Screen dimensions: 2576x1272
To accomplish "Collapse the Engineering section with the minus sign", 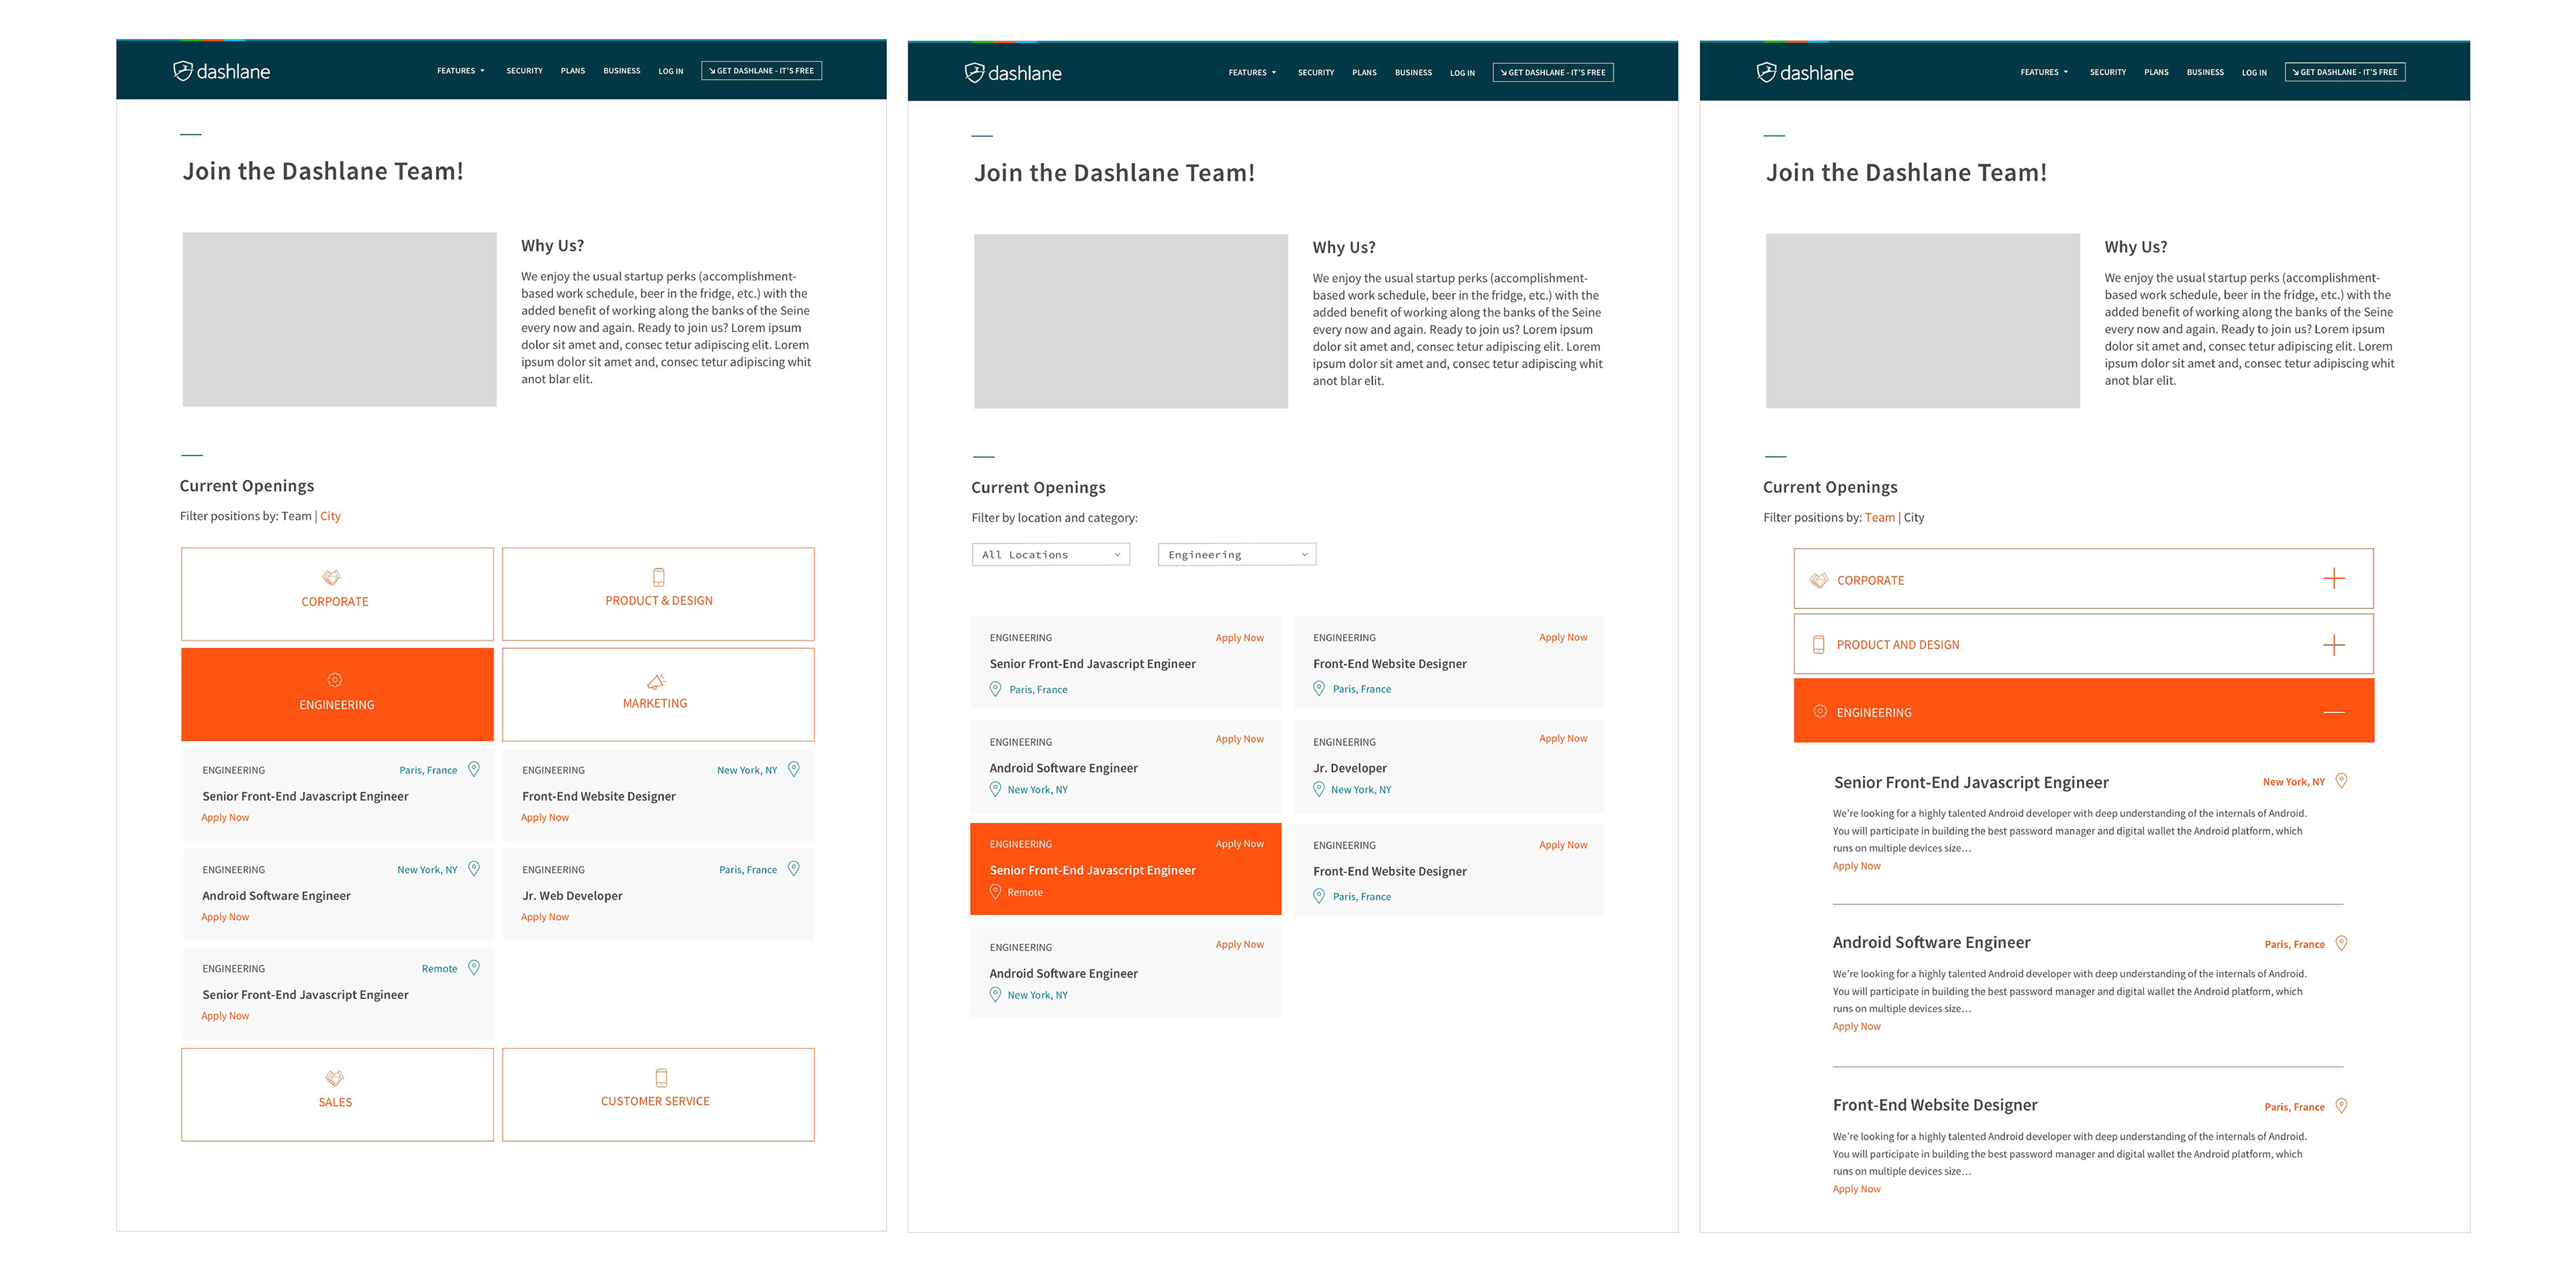I will 2333,712.
